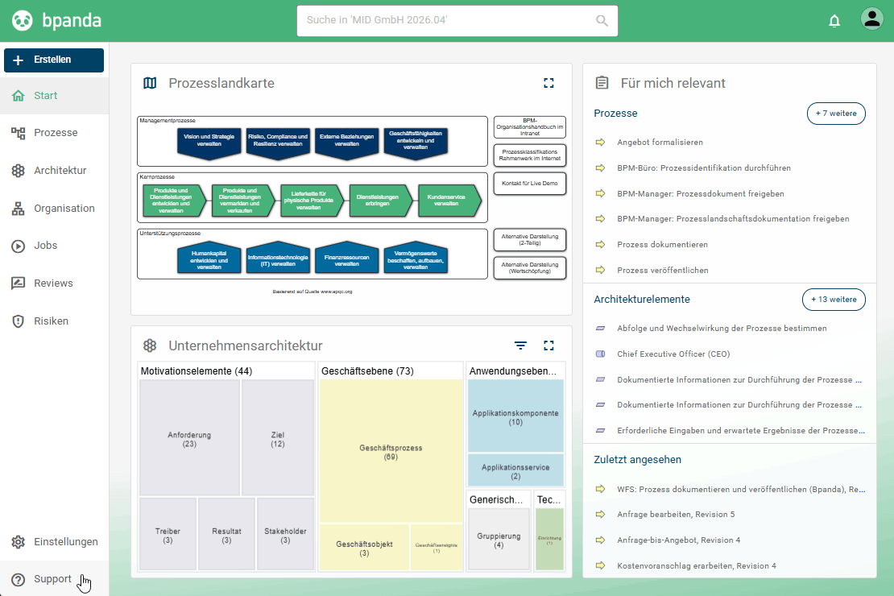Open Chief Executive Officer (CEO) element
This screenshot has width=894, height=596.
[673, 354]
